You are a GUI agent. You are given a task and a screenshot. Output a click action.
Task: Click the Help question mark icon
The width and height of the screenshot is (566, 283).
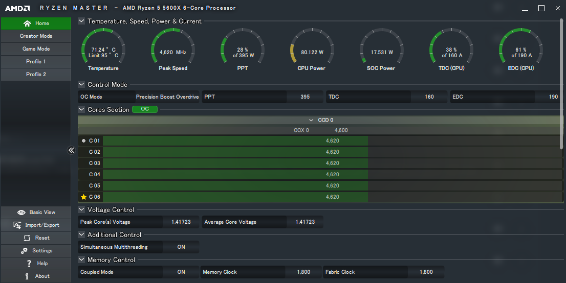[x=29, y=264]
